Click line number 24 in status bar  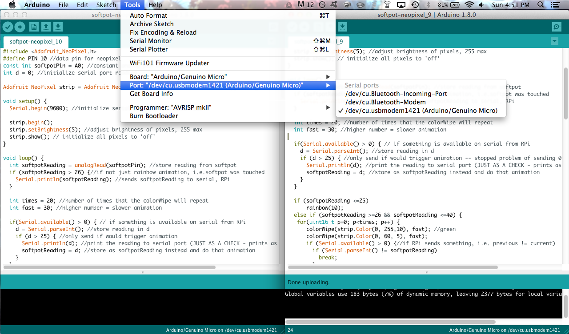pos(290,330)
